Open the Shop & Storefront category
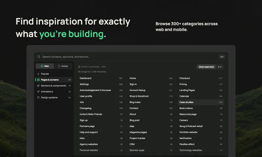Screen dimensions: 262x157 [x=151, y=96]
